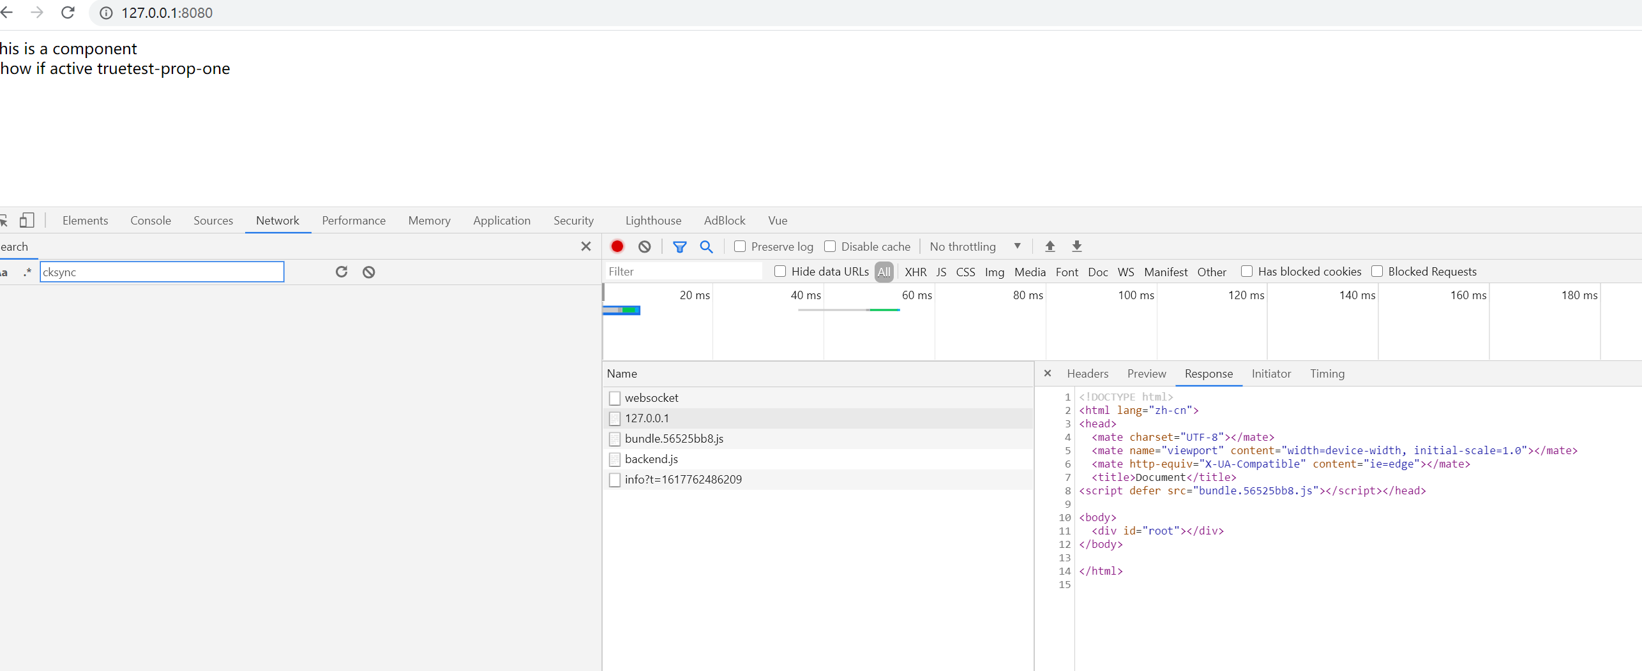Enable the Disable cache checkbox
This screenshot has width=1642, height=671.
[830, 246]
